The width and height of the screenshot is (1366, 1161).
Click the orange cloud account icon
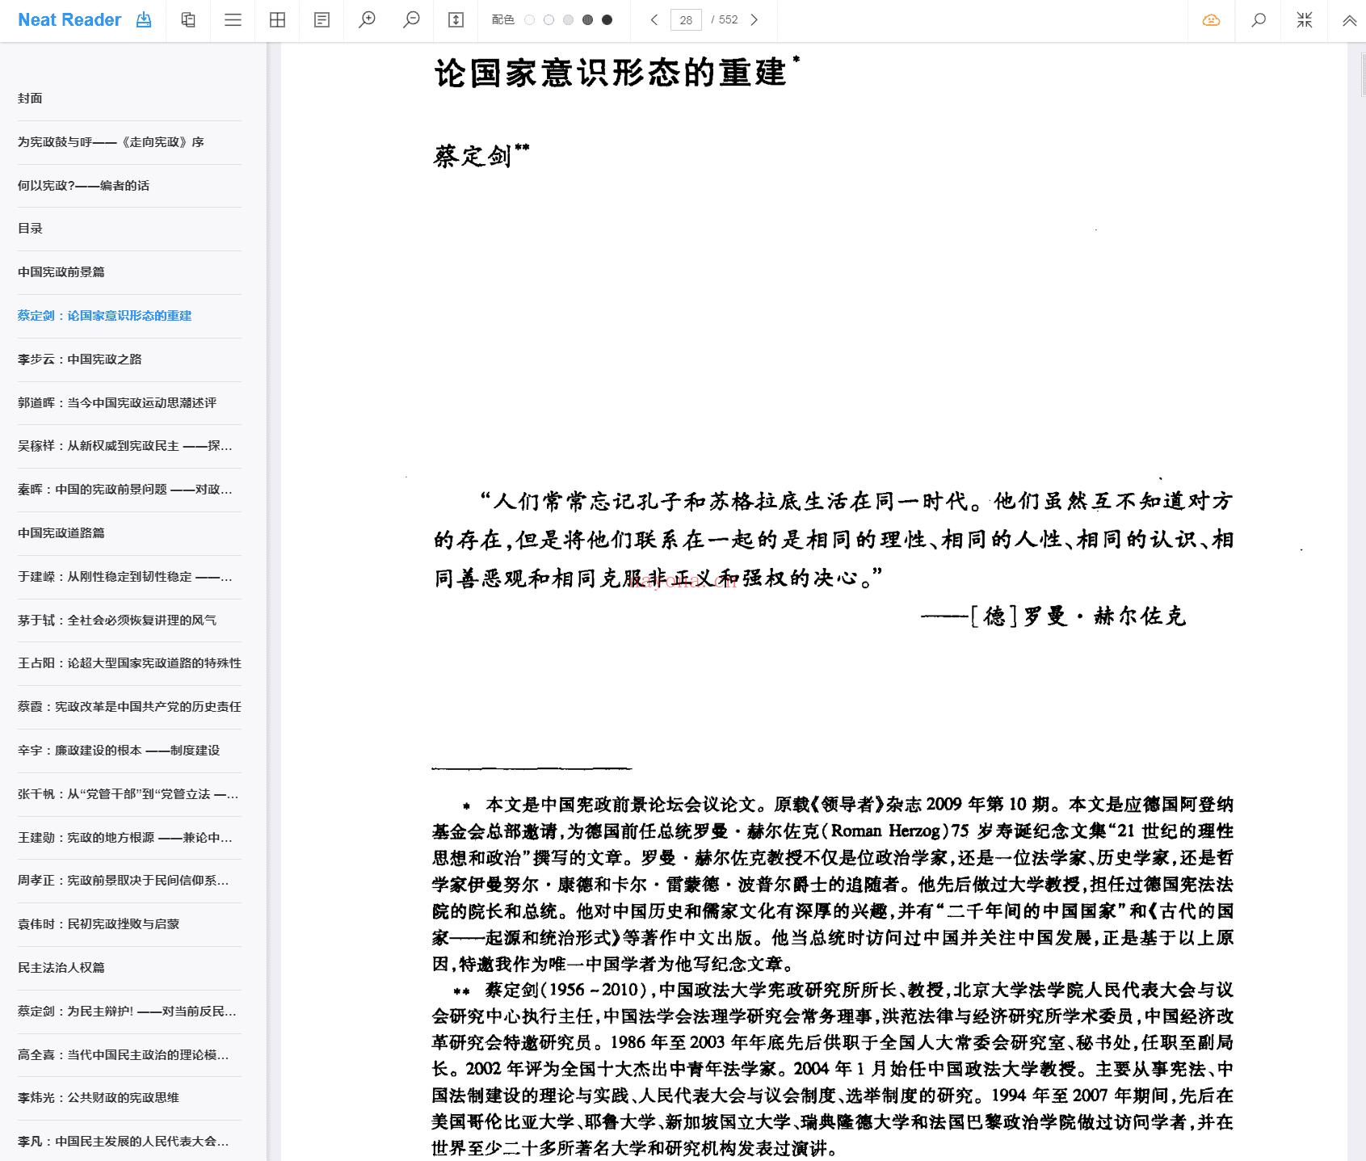(x=1211, y=20)
